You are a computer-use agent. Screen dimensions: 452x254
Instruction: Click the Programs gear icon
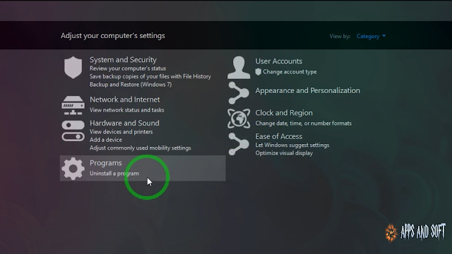pos(73,169)
